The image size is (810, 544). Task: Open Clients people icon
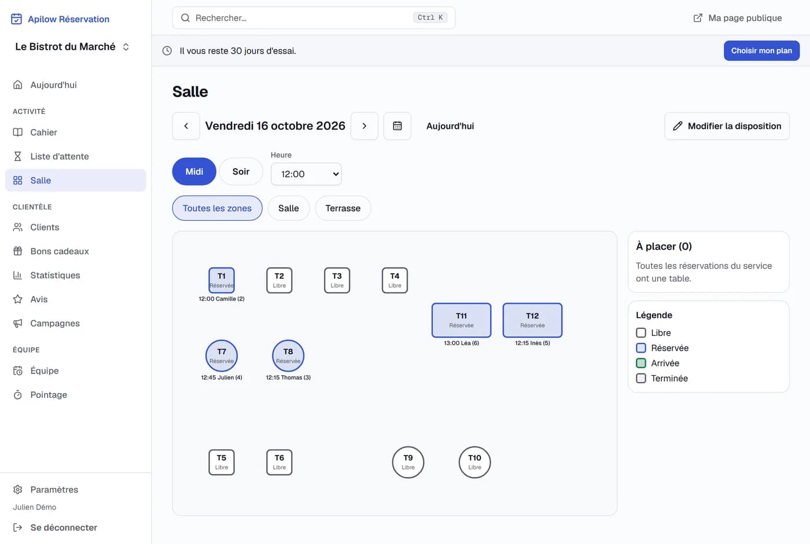click(18, 227)
